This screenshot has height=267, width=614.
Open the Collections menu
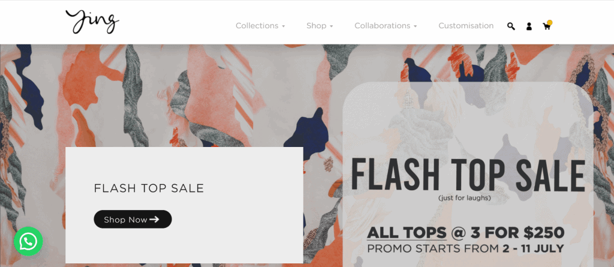[x=257, y=25]
